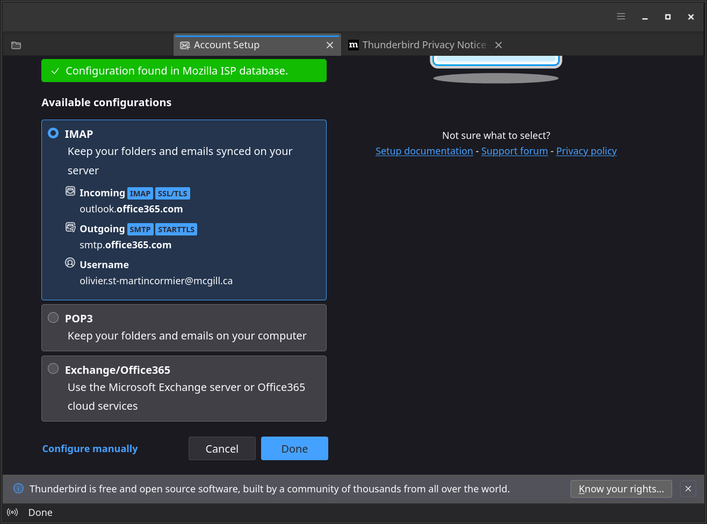Click 'Not sure what to select?' text
707x524 pixels.
(x=496, y=136)
